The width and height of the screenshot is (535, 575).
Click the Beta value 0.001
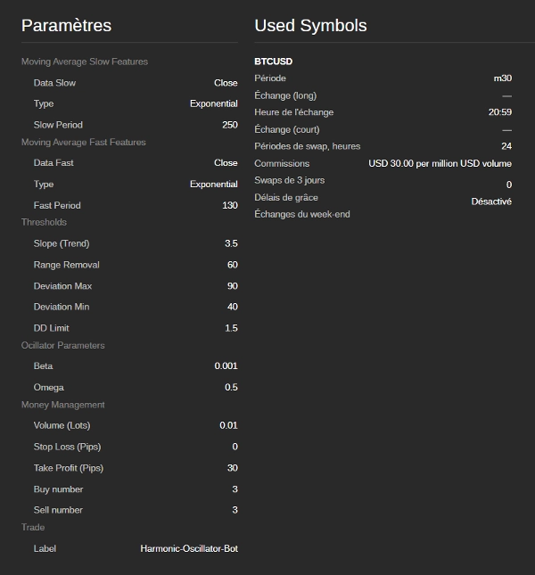pyautogui.click(x=226, y=366)
